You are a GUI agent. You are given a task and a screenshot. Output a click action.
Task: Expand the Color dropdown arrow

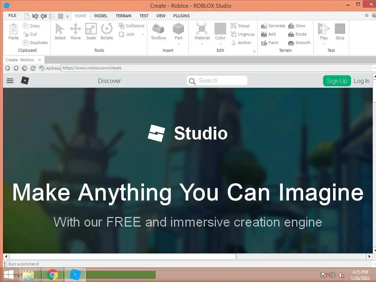pyautogui.click(x=220, y=44)
